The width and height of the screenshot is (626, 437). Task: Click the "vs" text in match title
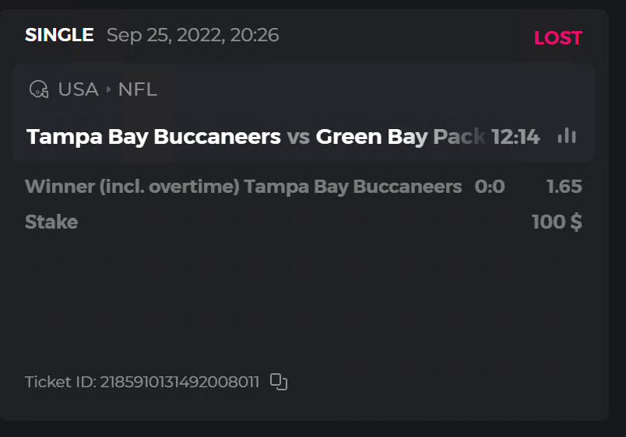point(298,137)
